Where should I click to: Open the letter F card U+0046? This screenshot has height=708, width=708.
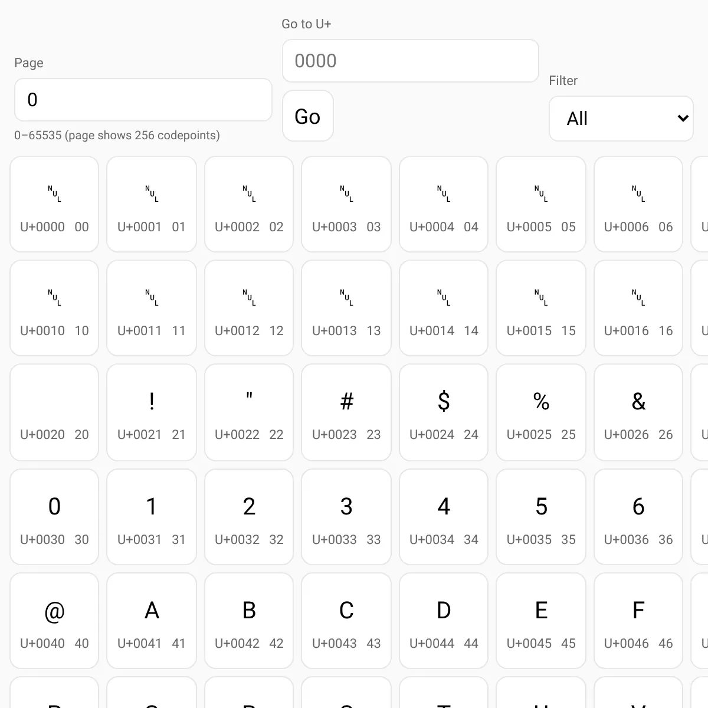pyautogui.click(x=638, y=621)
